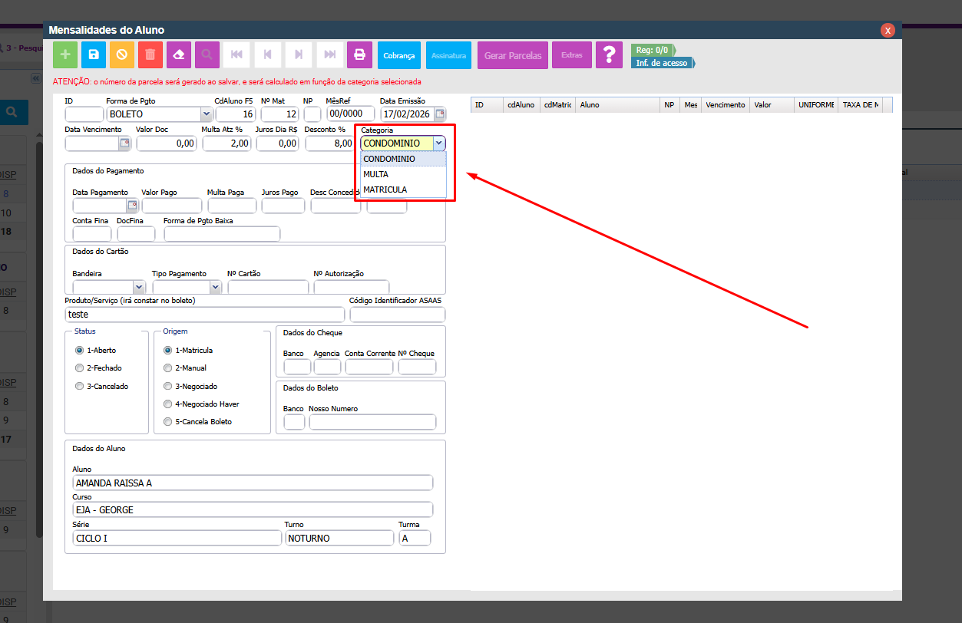The image size is (962, 623).
Task: Expand the Forma de Pgto dropdown
Action: 206,114
